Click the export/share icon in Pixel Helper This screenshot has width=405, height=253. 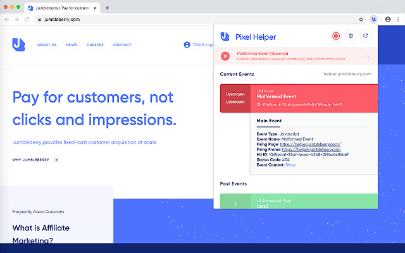point(365,36)
